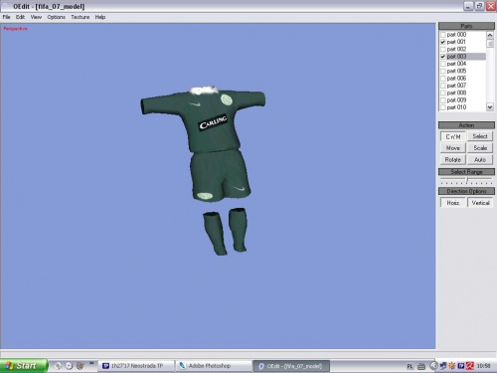This screenshot has height=373, width=497.
Task: Click the printer icon next to PL
Action: point(421,366)
